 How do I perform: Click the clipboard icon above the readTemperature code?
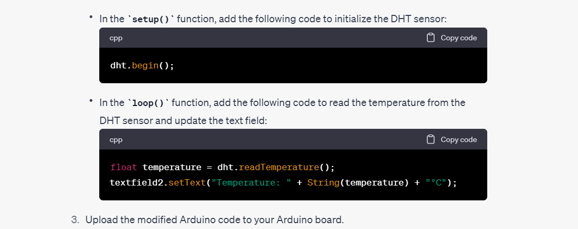pyautogui.click(x=430, y=139)
